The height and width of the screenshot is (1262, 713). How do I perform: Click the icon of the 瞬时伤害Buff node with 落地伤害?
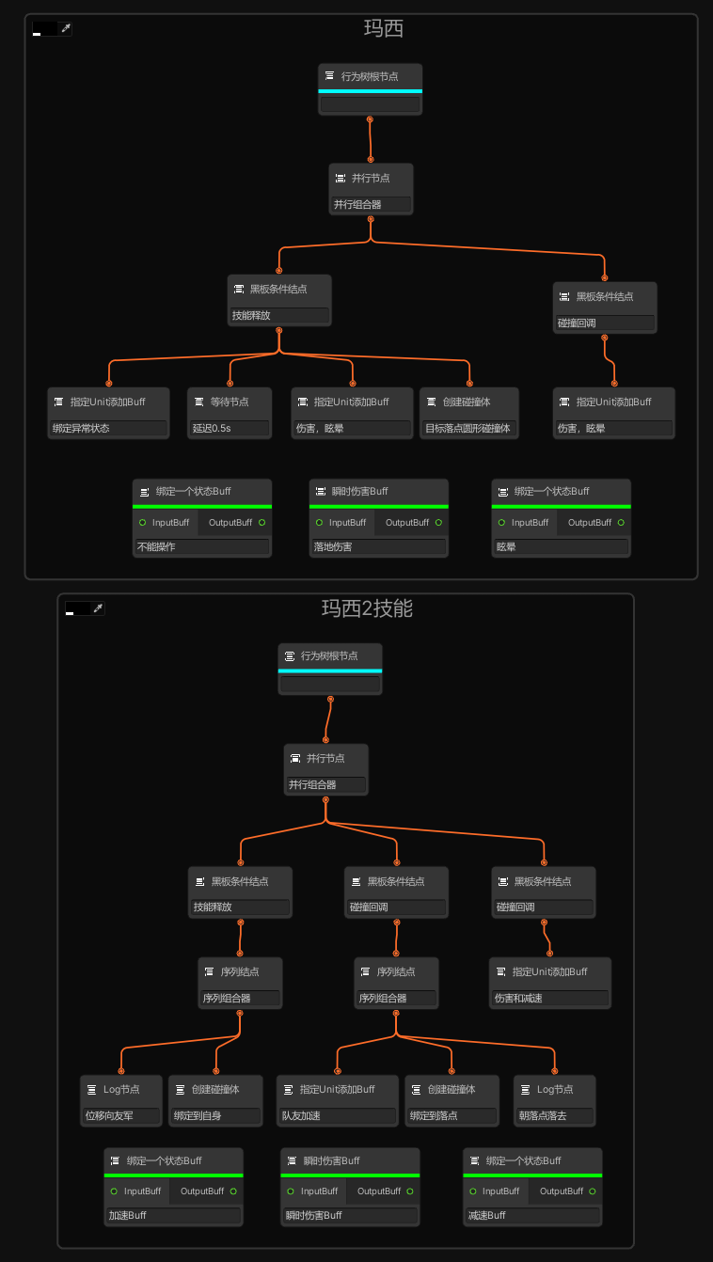tap(321, 491)
